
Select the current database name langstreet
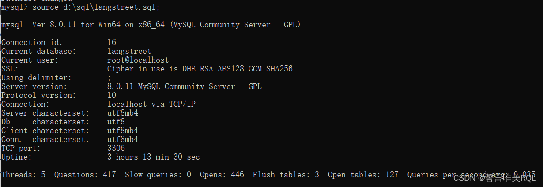(129, 51)
